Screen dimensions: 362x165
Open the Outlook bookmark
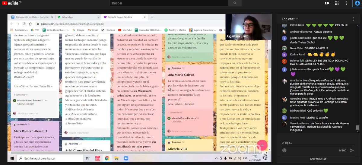pos(109,30)
